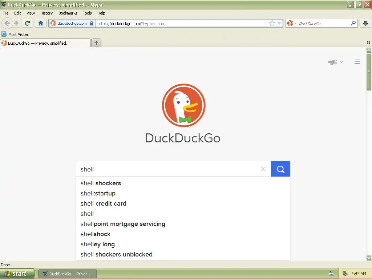Viewport: 372px width, 279px height.
Task: Expand the chevron next to the megaphone
Action: click(341, 62)
